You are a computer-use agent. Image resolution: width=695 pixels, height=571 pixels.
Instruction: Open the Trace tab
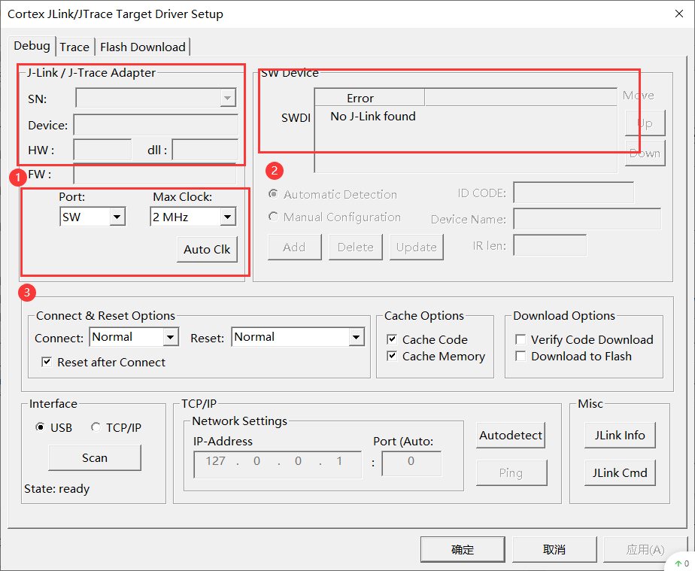point(74,47)
